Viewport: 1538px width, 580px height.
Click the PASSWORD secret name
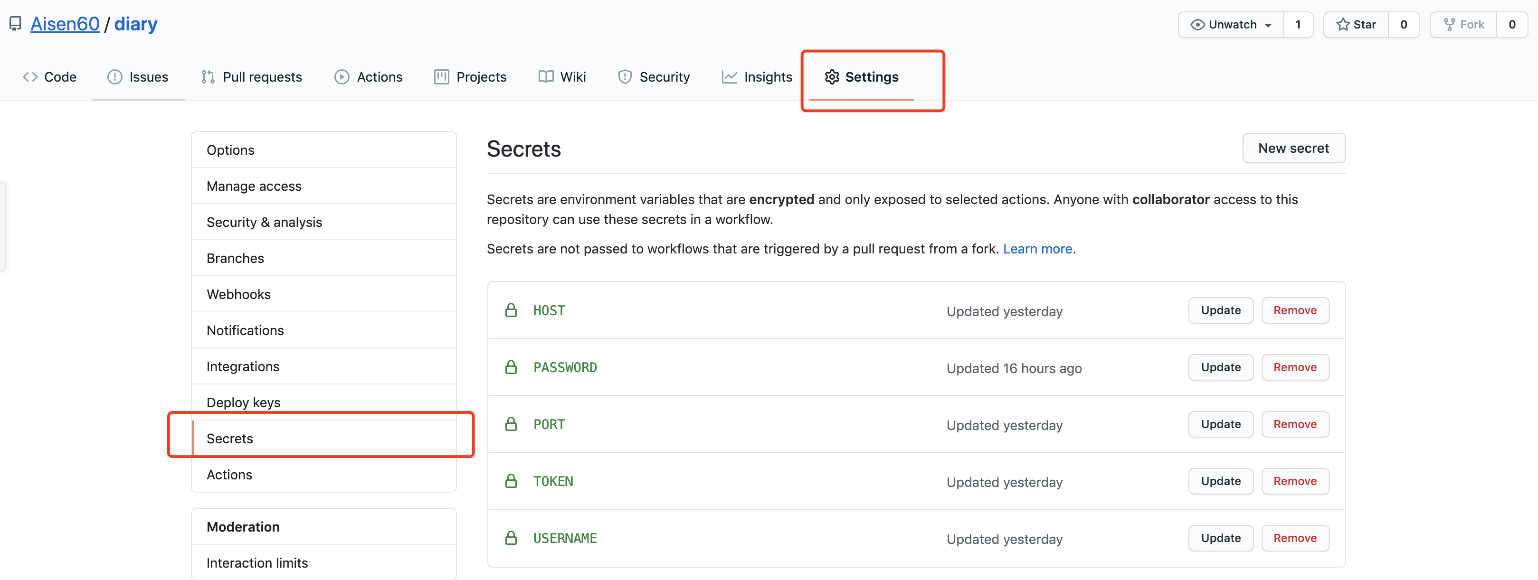tap(565, 367)
